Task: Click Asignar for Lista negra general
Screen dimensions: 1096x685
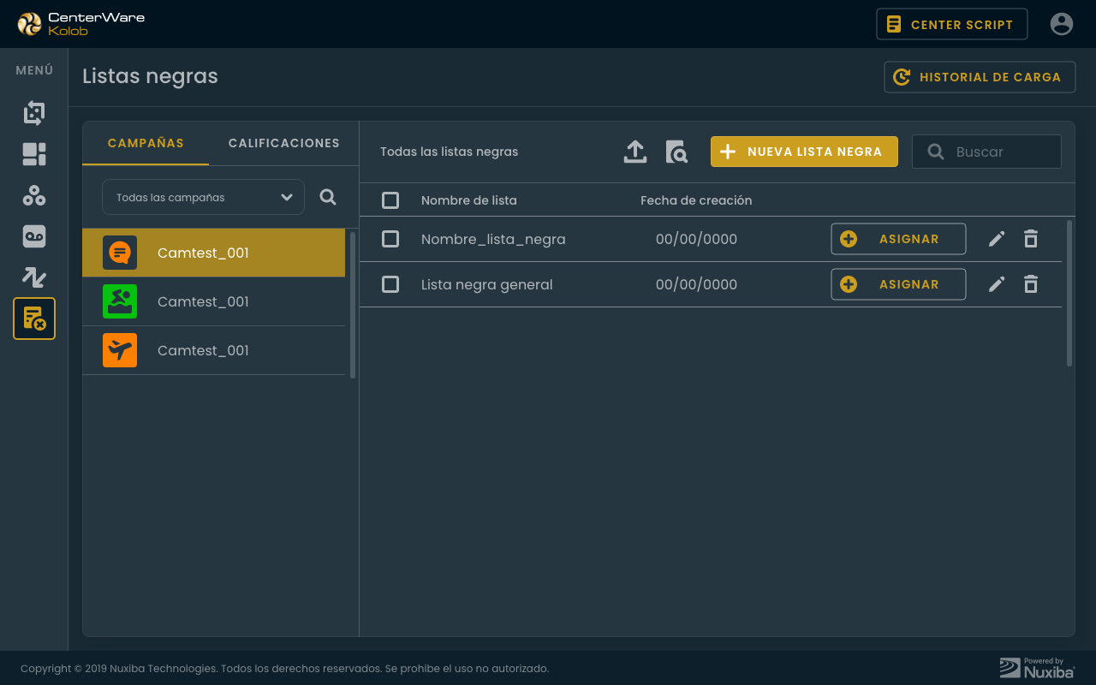Action: click(x=898, y=284)
